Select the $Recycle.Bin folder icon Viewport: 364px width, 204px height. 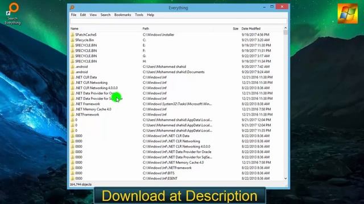(x=72, y=40)
